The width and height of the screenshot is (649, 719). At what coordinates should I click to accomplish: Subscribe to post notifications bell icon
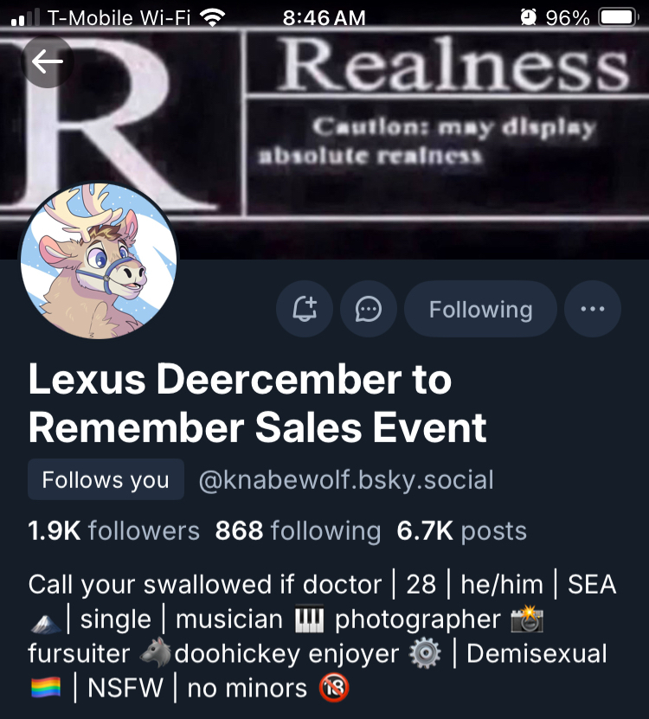305,309
